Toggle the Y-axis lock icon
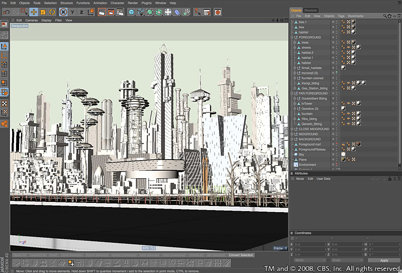Viewport: 402px width, 273px height. (73, 12)
